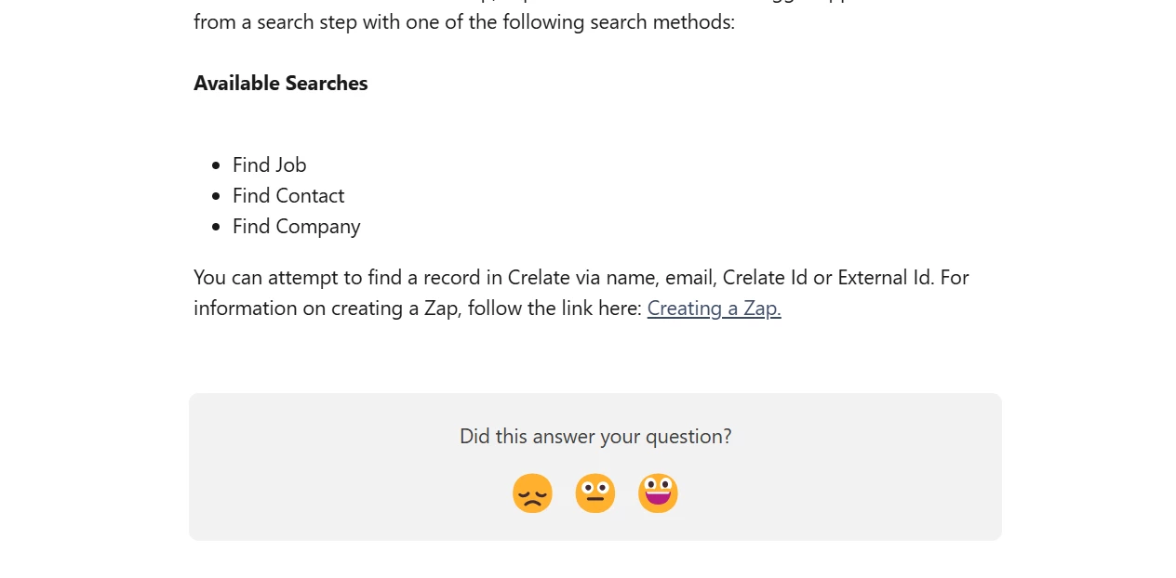1176x578 pixels.
Task: Click the Find Job list item
Action: point(269,164)
